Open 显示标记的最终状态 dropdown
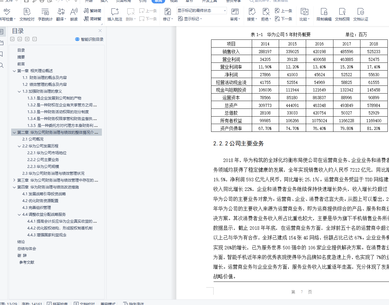 pos(202,11)
